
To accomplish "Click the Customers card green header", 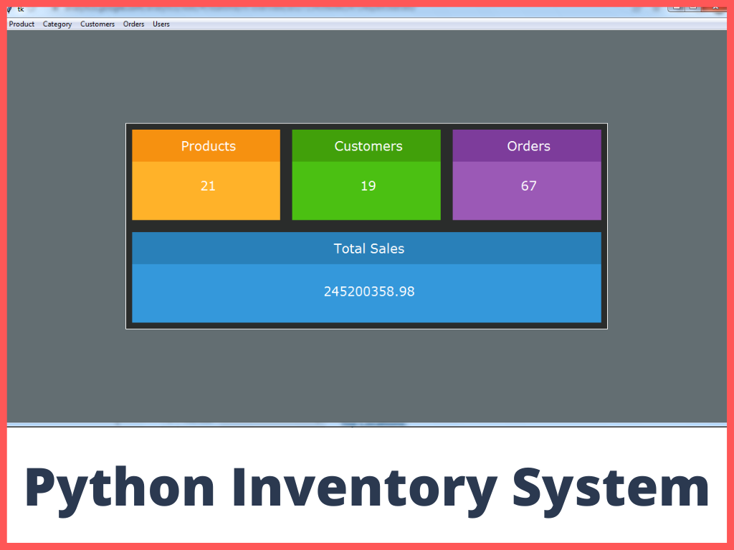I will pyautogui.click(x=368, y=146).
